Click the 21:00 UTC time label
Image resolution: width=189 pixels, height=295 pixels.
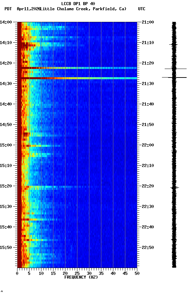pyautogui.click(x=148, y=22)
